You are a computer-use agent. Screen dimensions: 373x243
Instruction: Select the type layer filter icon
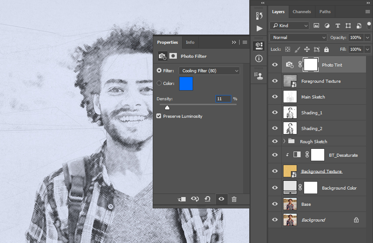point(337,26)
